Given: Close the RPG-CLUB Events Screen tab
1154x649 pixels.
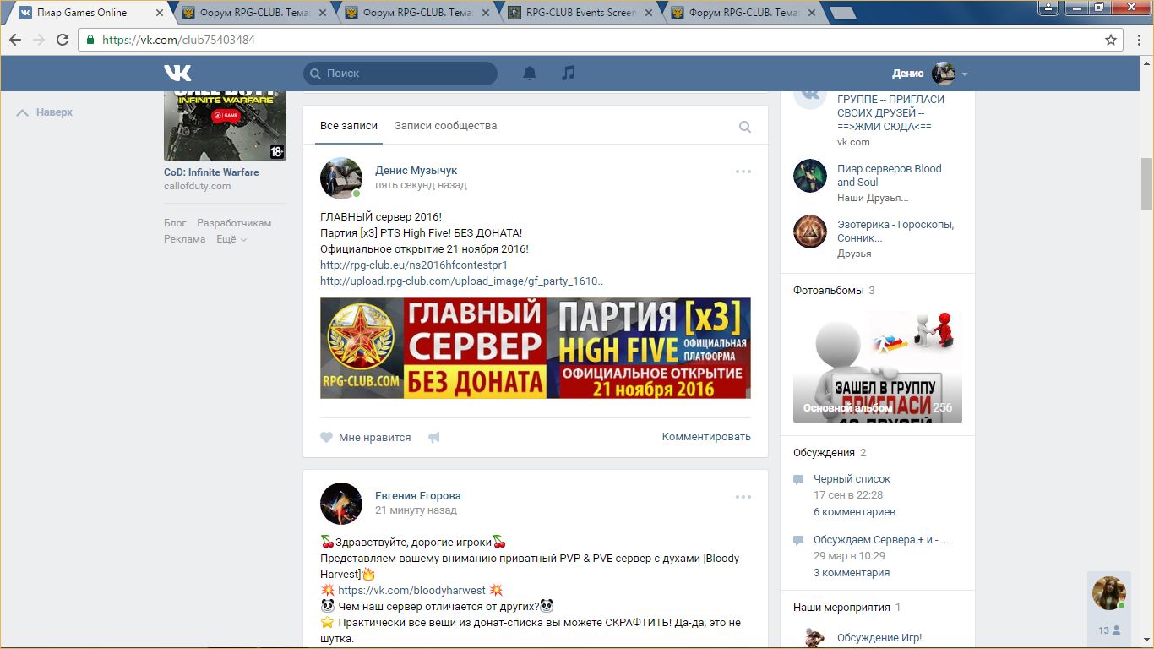Looking at the screenshot, I should 650,13.
